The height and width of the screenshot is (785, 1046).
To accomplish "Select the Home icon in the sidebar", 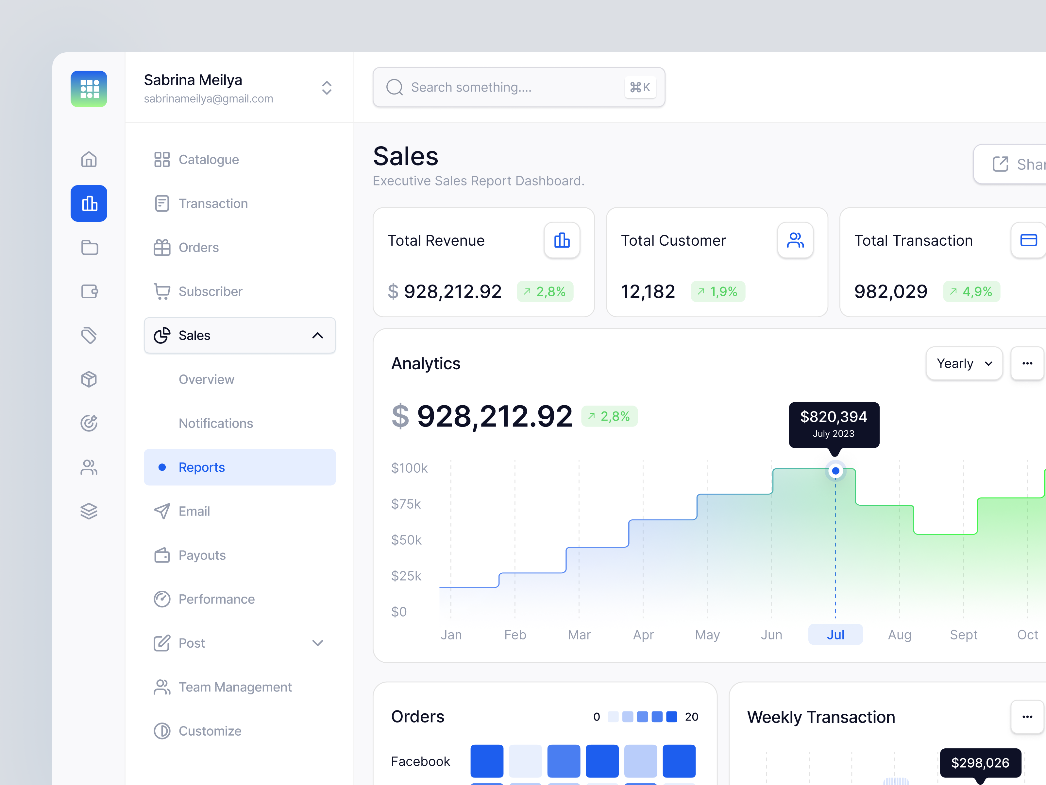I will 89,160.
